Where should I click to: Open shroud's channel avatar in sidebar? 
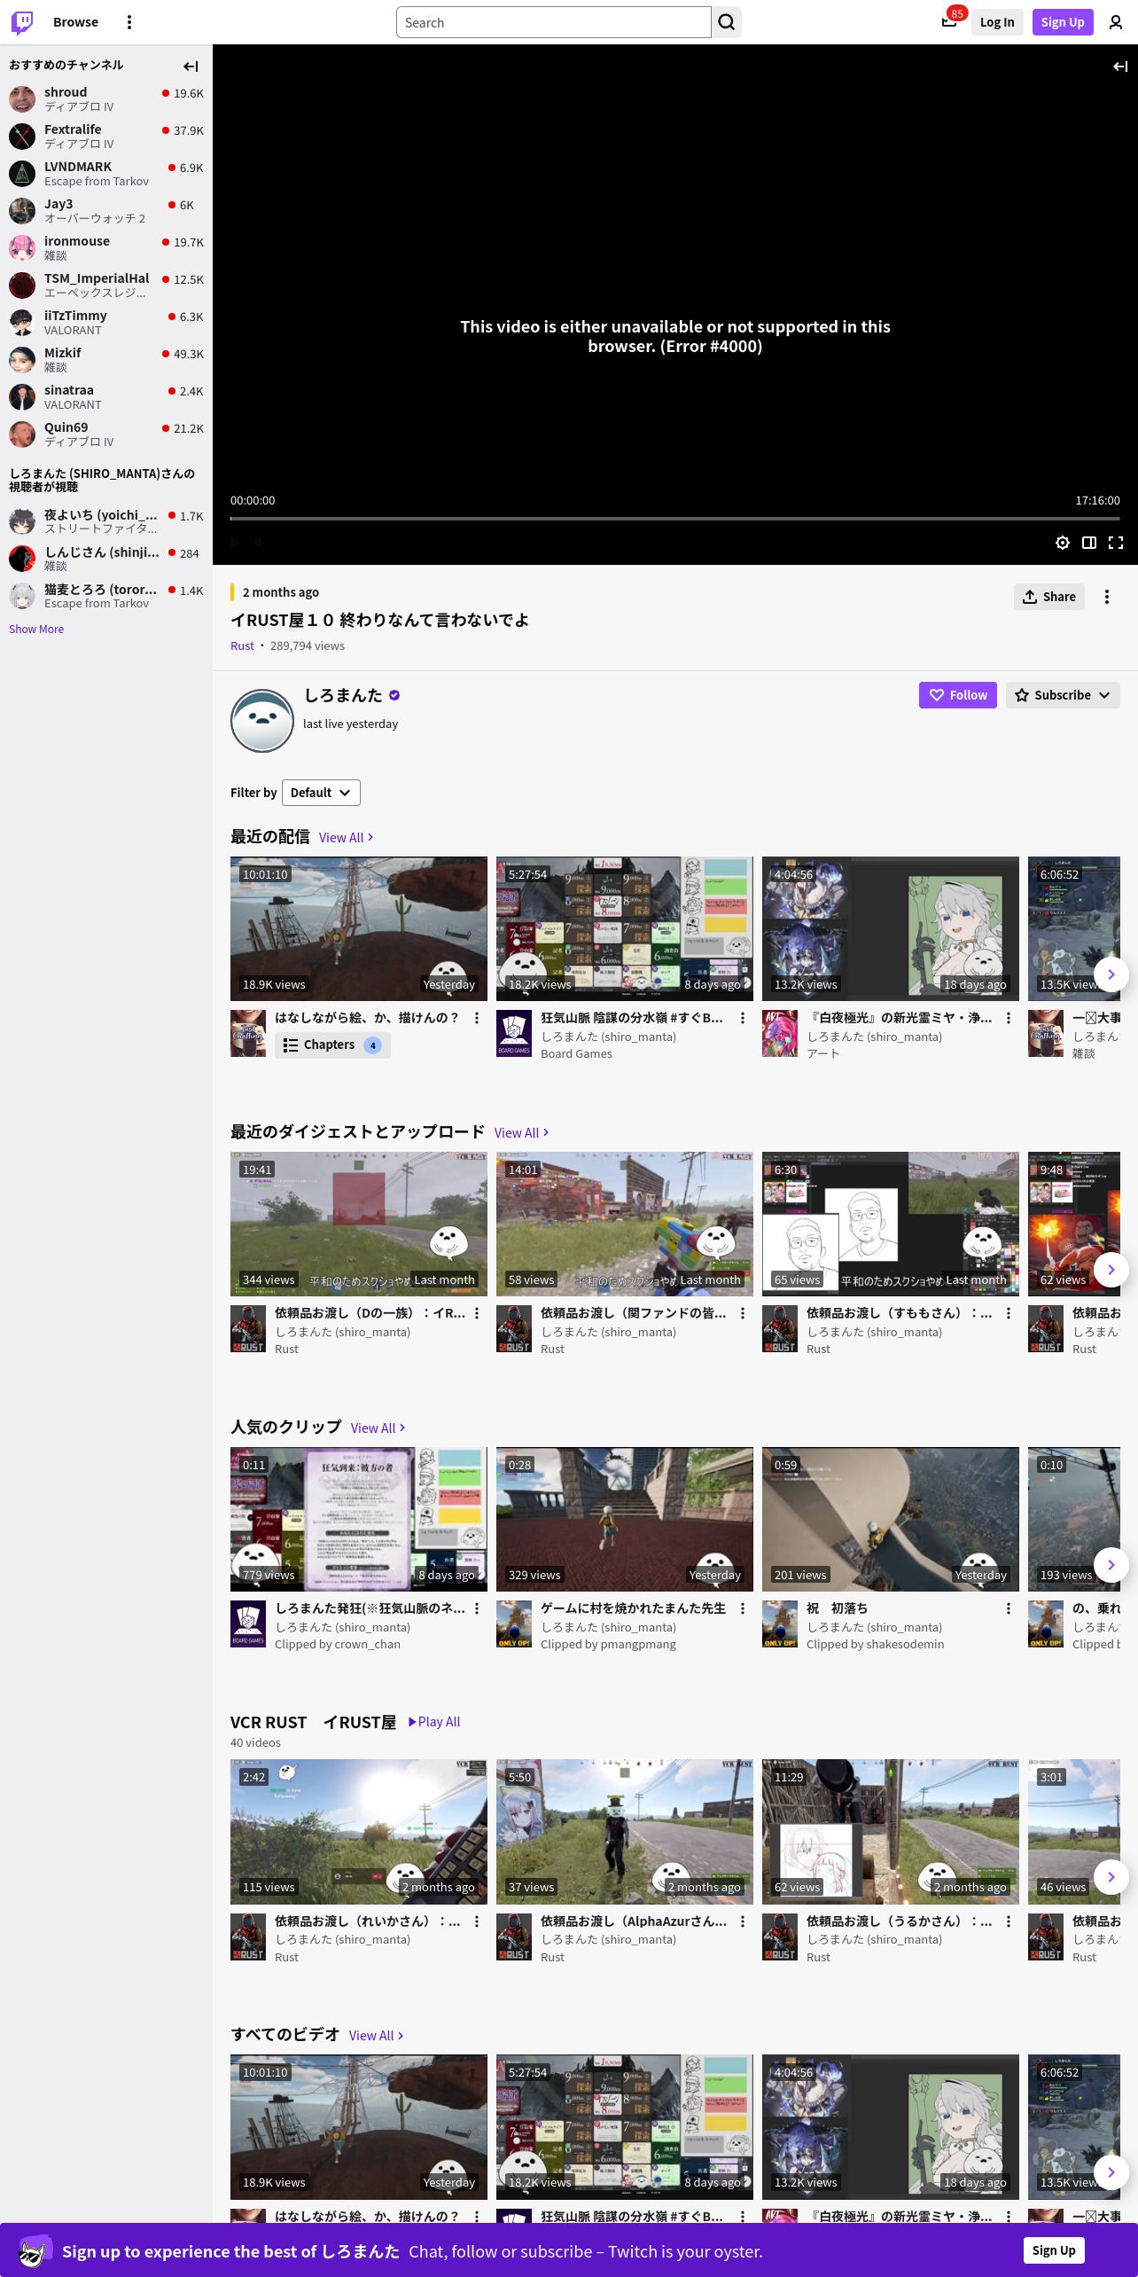click(x=22, y=98)
